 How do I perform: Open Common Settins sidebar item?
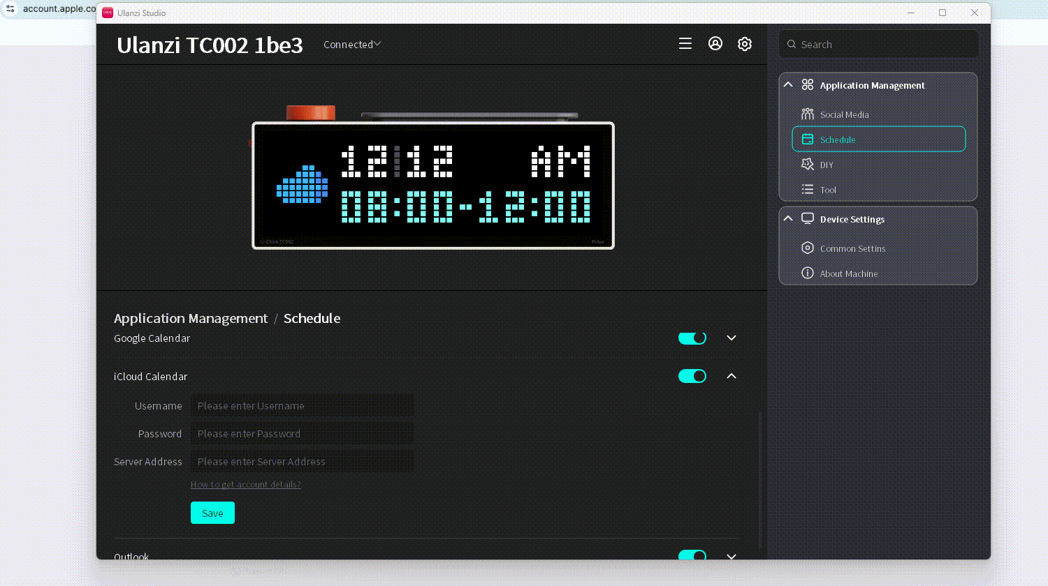[x=879, y=248]
